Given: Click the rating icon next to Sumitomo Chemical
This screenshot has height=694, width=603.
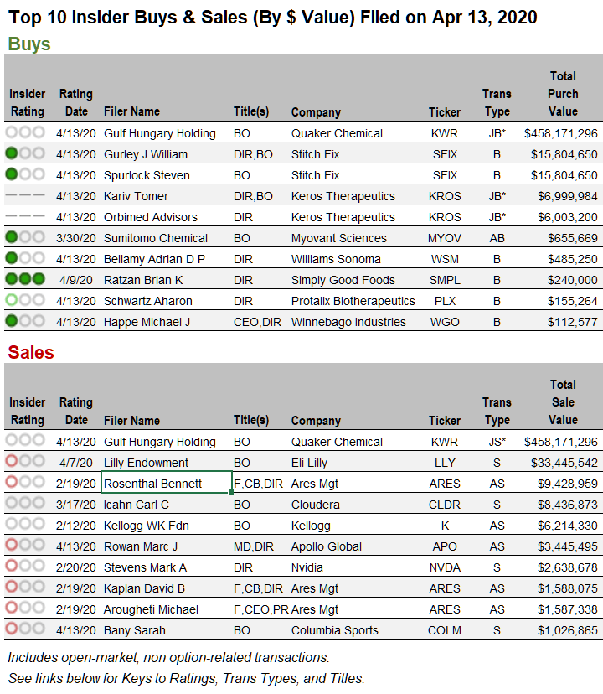Looking at the screenshot, I should 25,237.
